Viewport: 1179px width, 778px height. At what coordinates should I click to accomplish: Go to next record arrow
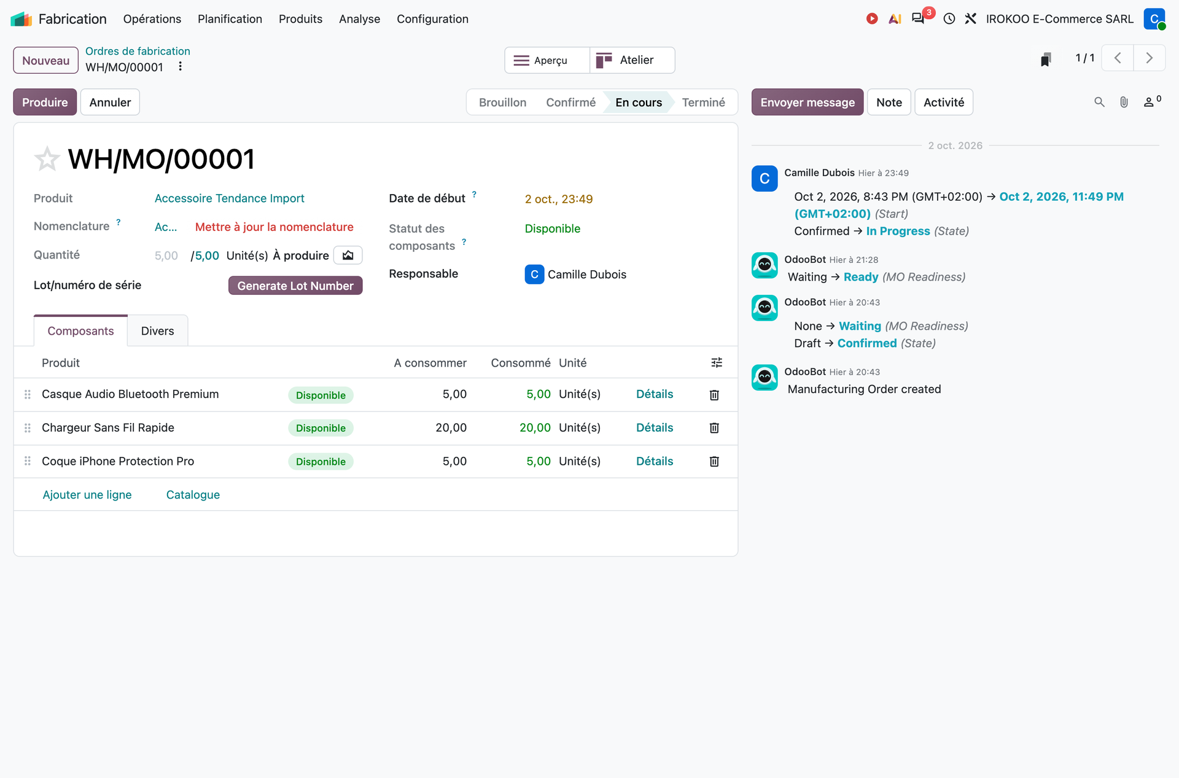click(x=1149, y=58)
